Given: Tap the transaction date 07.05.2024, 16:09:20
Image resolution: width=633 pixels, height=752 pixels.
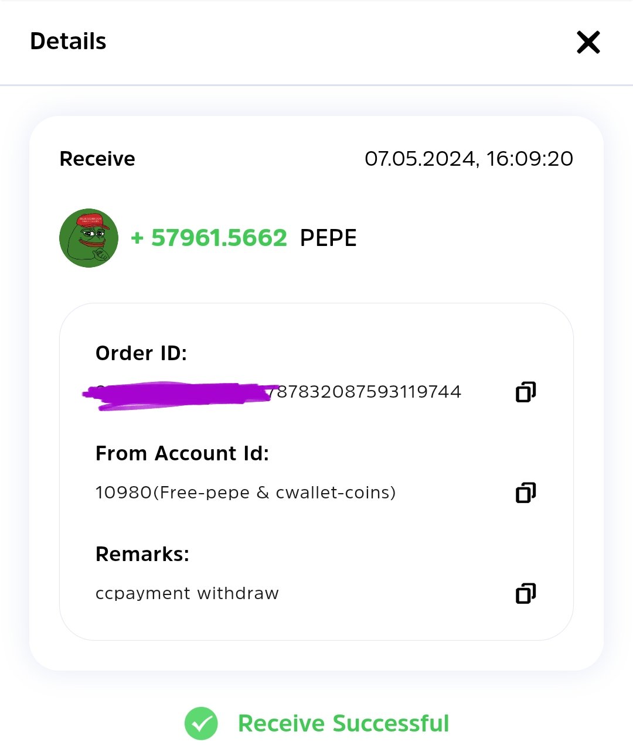Looking at the screenshot, I should click(x=469, y=159).
